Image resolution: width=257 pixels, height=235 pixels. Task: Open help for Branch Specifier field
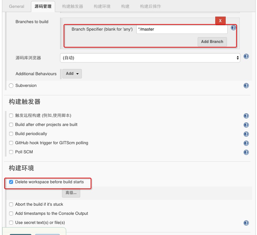(233, 28)
